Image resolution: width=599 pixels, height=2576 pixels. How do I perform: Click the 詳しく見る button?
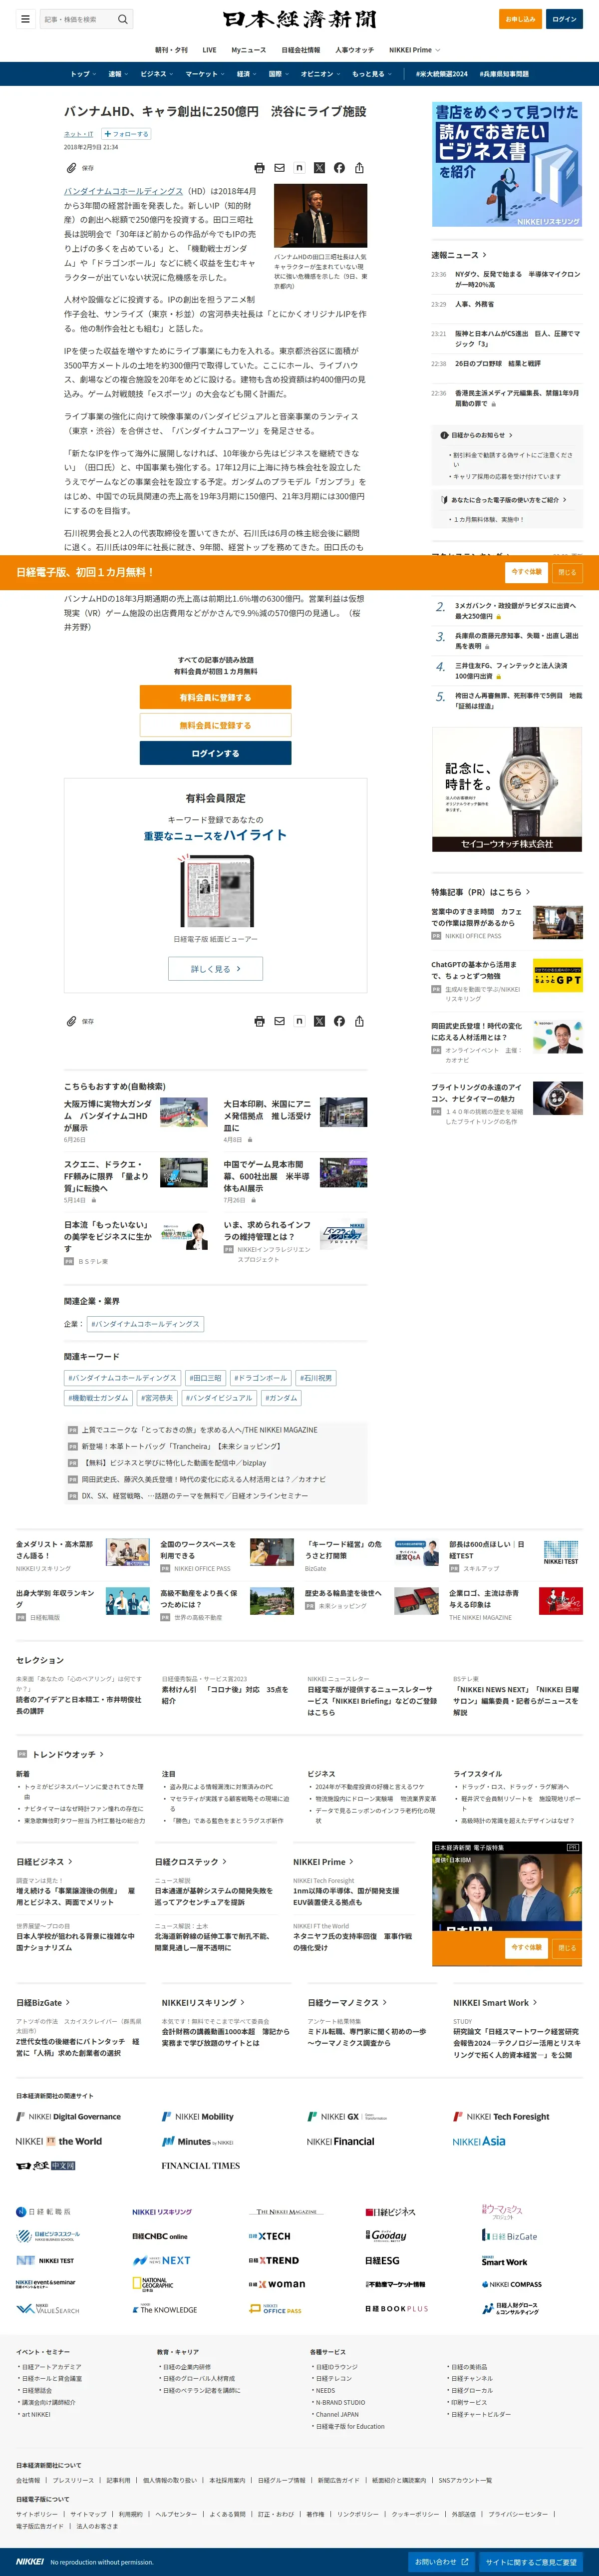pos(215,968)
